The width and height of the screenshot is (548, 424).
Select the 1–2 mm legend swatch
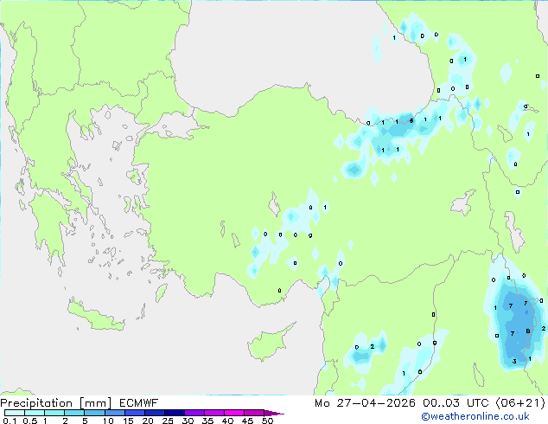point(54,413)
